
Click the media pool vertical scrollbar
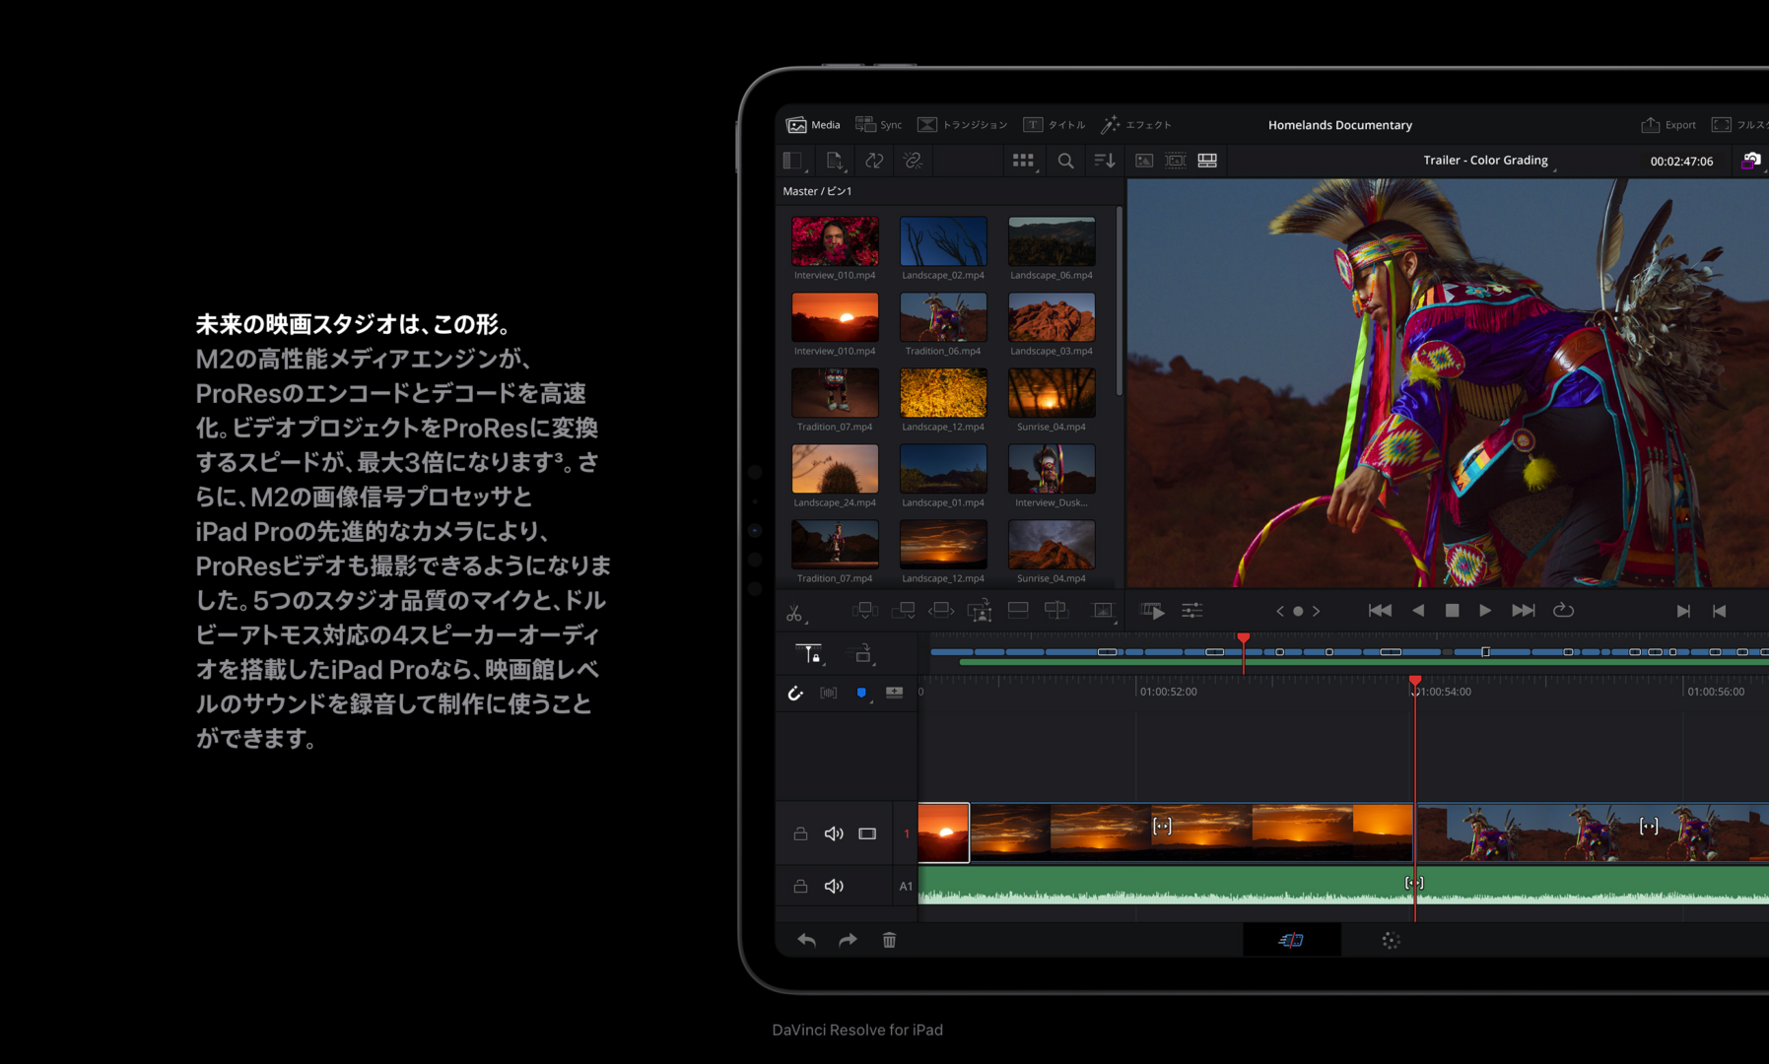pyautogui.click(x=1119, y=301)
